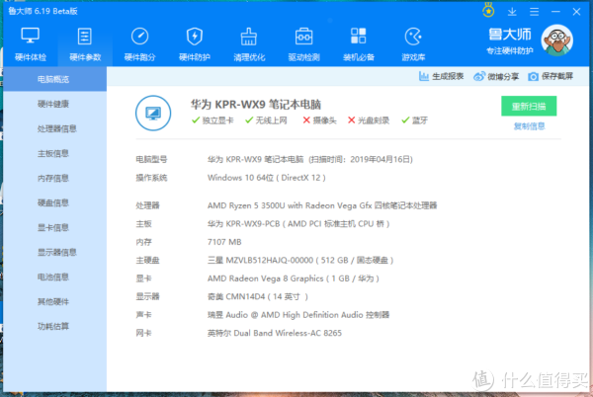Click the 光盘刻录 feature label
Screen dimensions: 593x397
(374, 120)
